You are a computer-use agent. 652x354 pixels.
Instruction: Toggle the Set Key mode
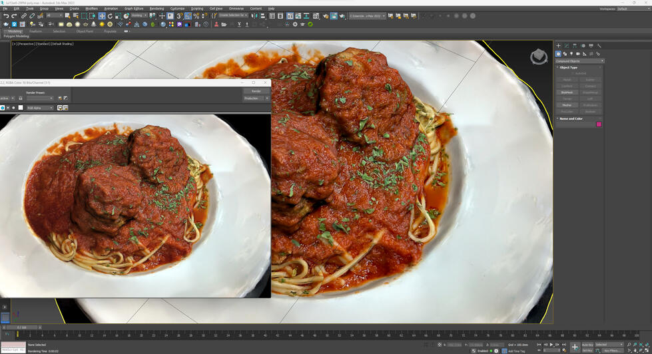tap(587, 351)
